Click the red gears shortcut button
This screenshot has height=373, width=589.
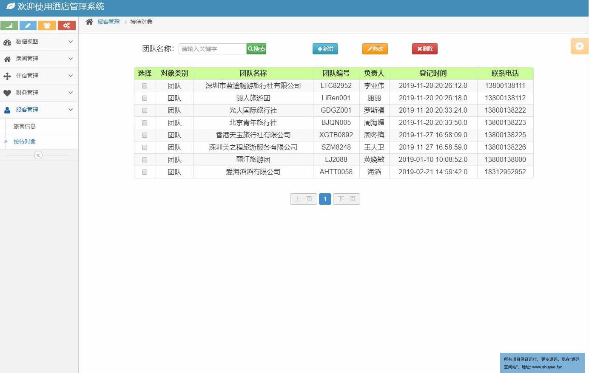pos(66,25)
